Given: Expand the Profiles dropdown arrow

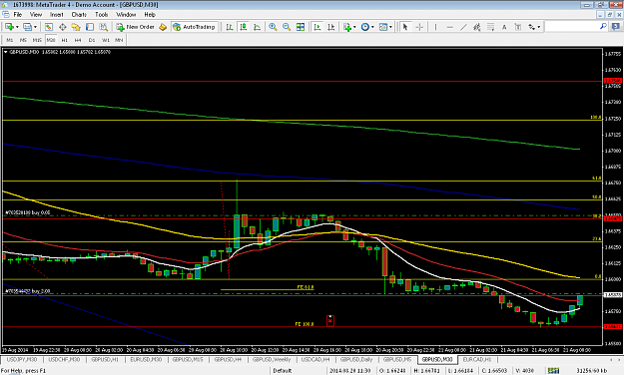Looking at the screenshot, I should (x=35, y=27).
